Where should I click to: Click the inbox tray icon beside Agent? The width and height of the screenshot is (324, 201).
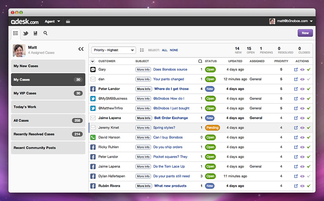[68, 21]
